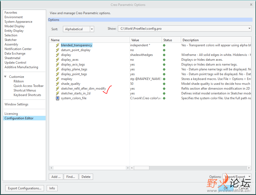Open Sheetmetal options
This screenshot has height=195, width=256.
click(13, 58)
